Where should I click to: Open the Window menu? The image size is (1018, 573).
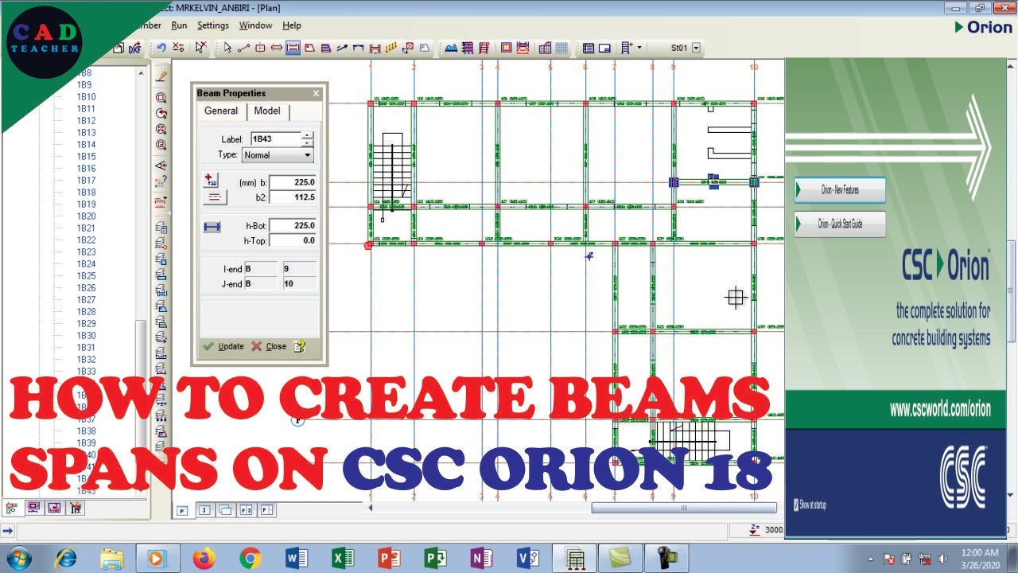pos(255,25)
